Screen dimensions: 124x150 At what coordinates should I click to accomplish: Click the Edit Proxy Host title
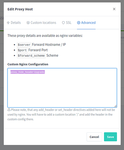pyautogui.click(x=20, y=9)
